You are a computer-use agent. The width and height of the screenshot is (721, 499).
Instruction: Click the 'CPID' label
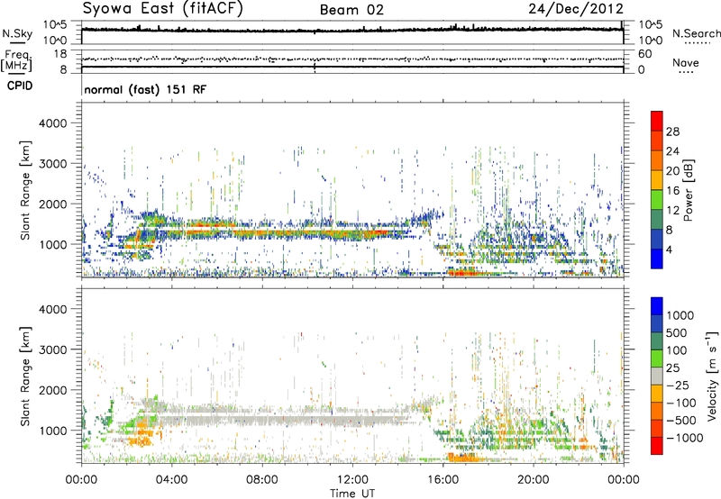tap(20, 86)
